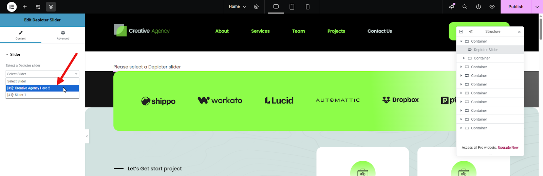The height and width of the screenshot is (176, 543).
Task: Click 'Let's Get start project' text
Action: [x=155, y=169]
